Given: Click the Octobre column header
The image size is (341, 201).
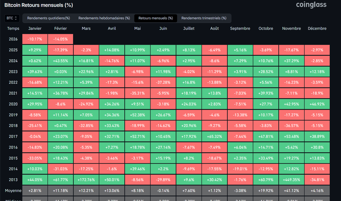Looking at the screenshot, I should coord(266,28).
